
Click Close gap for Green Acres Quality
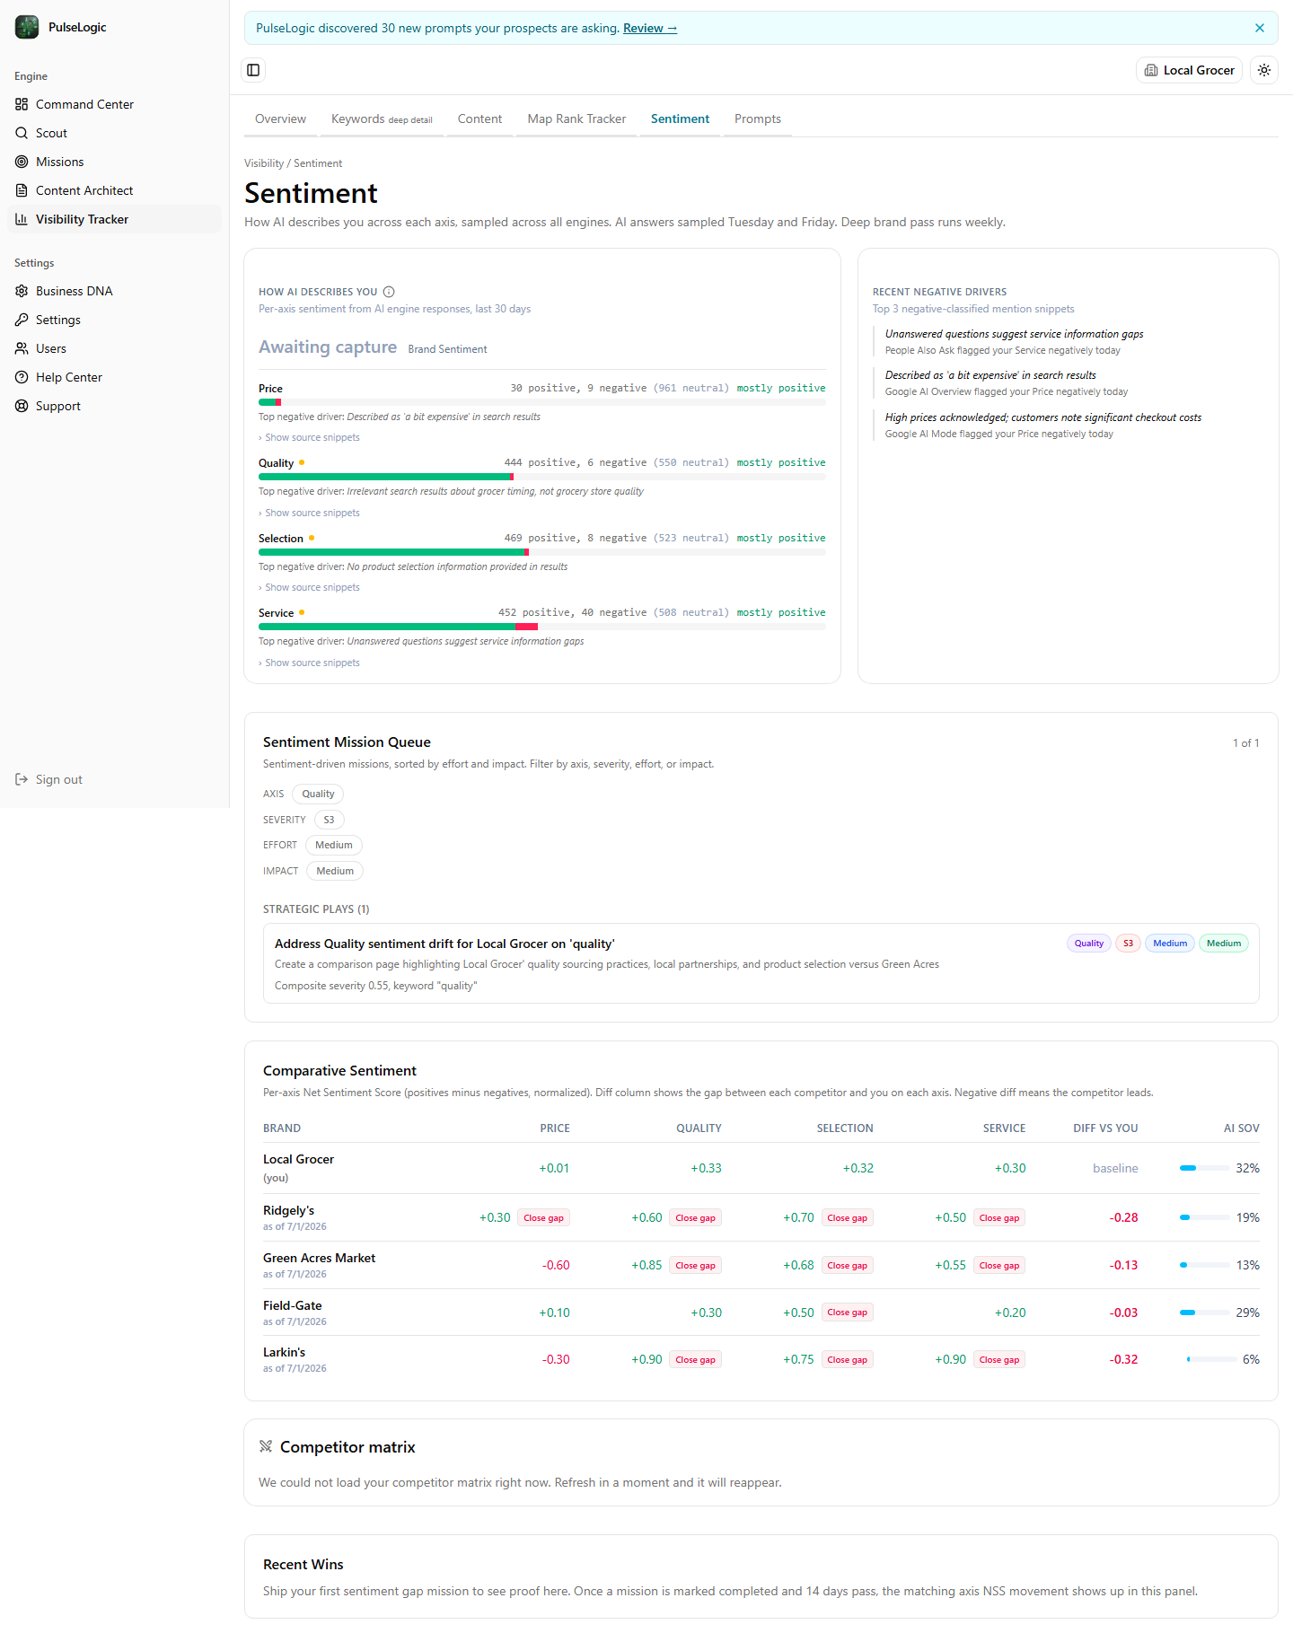click(x=695, y=1266)
